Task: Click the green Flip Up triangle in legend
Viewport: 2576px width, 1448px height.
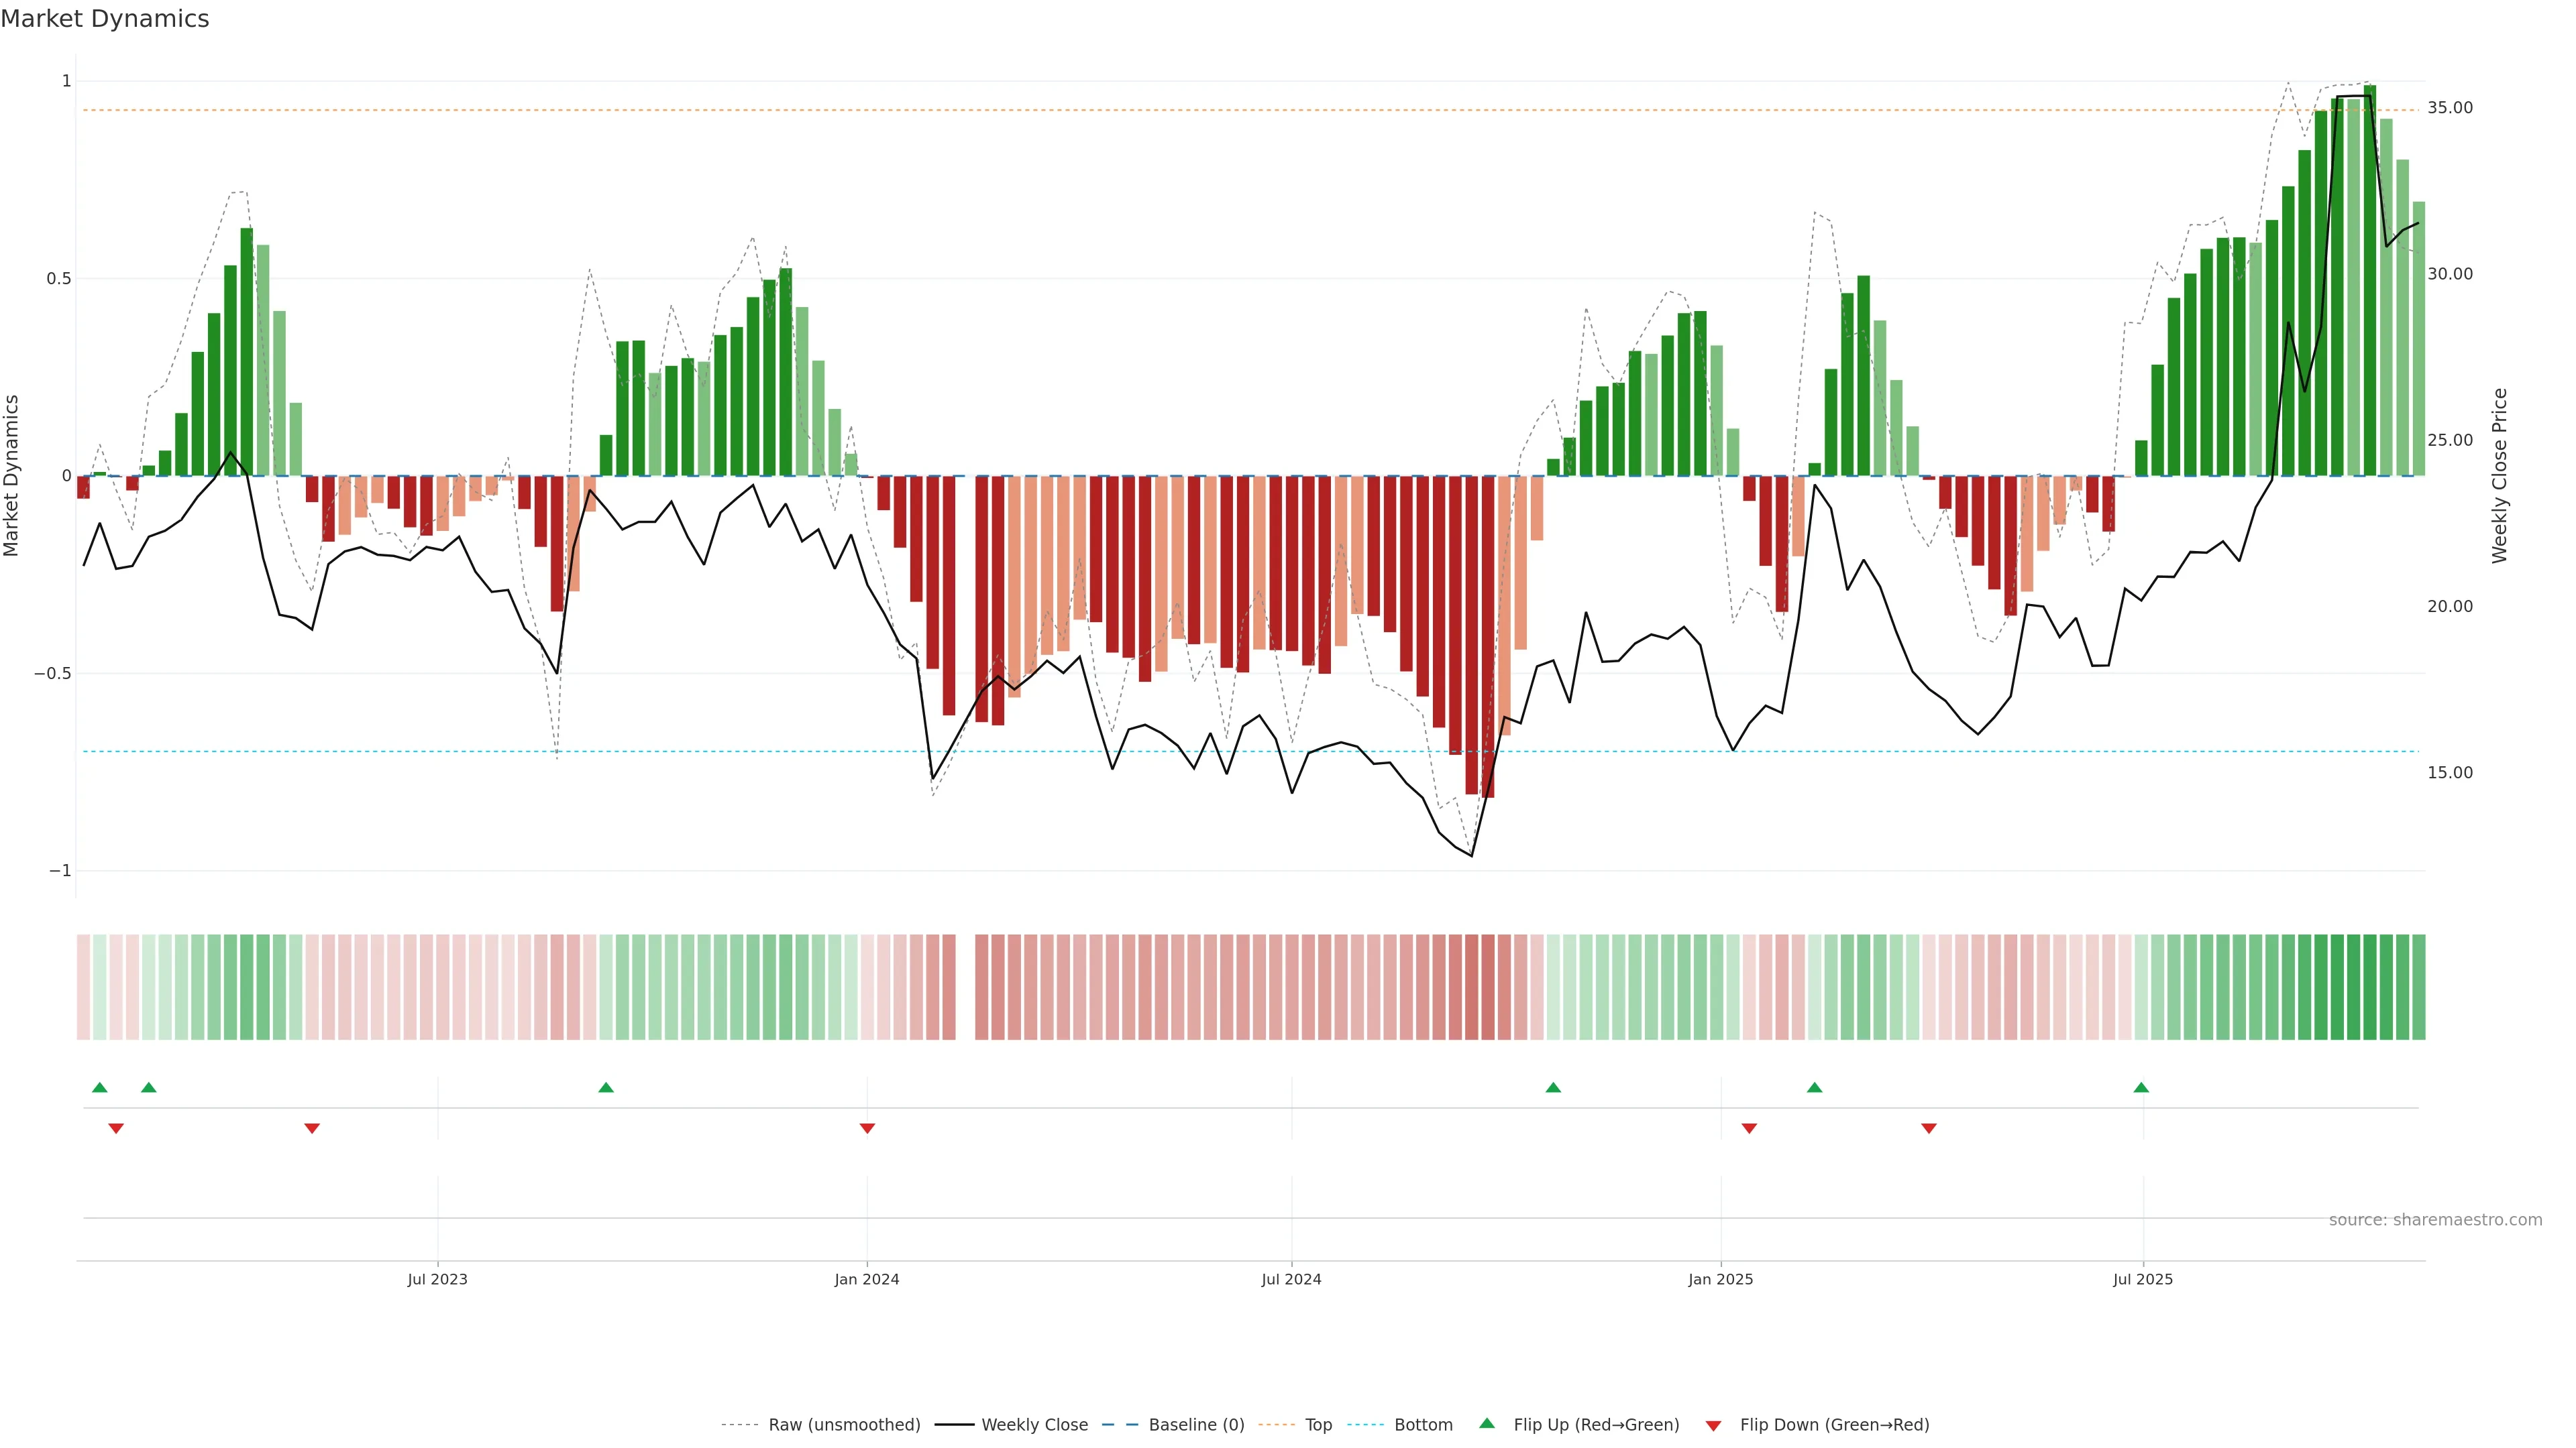Action: (x=1486, y=1423)
